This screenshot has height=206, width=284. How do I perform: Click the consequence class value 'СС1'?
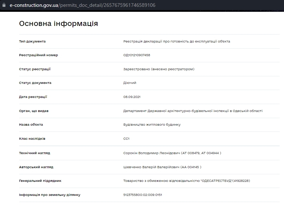click(x=126, y=139)
